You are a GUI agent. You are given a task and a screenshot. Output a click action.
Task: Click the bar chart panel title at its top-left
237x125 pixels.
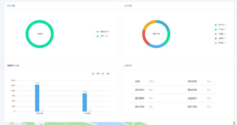13,66
